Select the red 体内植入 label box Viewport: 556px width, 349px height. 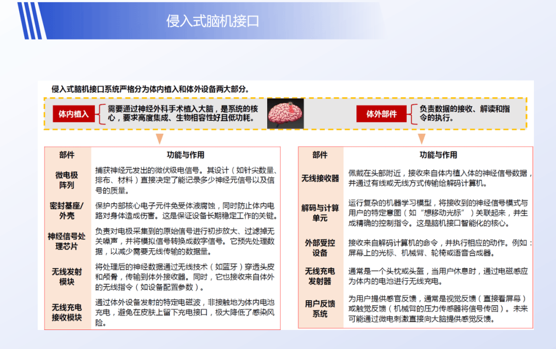pos(74,114)
